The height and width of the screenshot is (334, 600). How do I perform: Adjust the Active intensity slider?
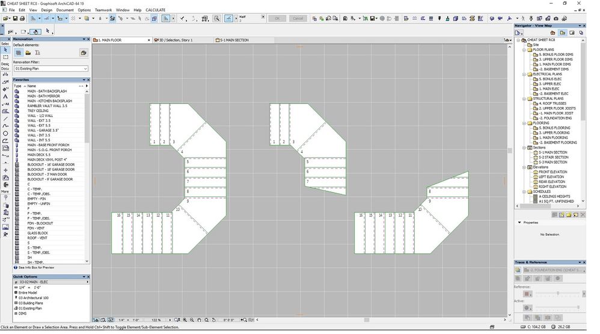click(x=559, y=308)
